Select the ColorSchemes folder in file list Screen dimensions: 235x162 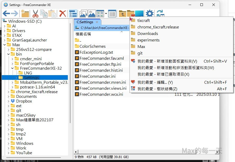point(93,46)
